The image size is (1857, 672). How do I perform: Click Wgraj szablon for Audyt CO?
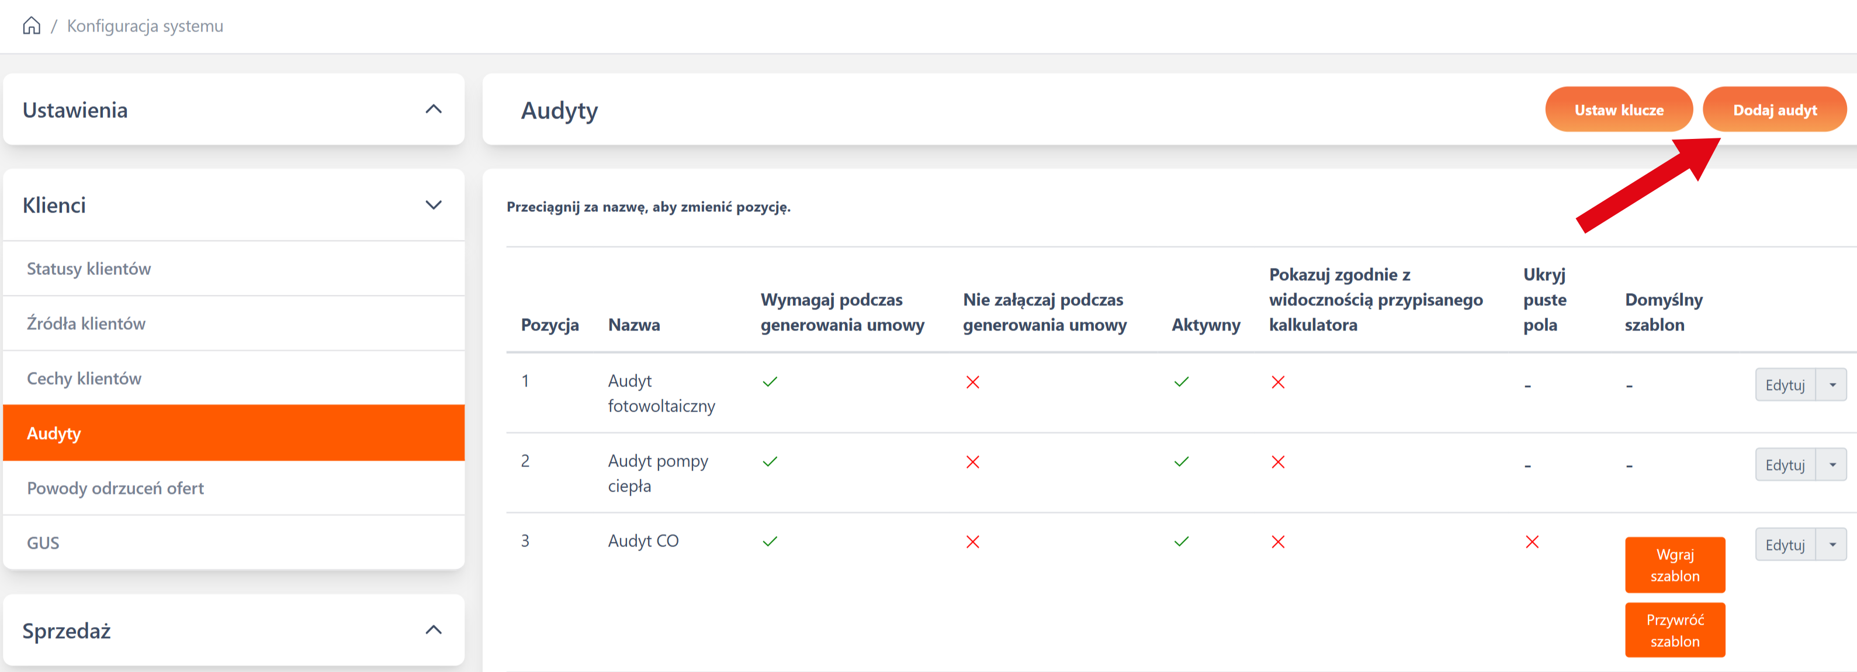(x=1674, y=565)
